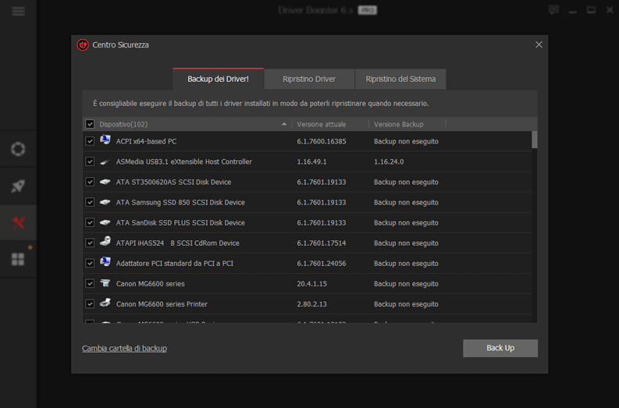The width and height of the screenshot is (619, 408).
Task: Click the backup version 1.16.24.0
Action: (389, 161)
